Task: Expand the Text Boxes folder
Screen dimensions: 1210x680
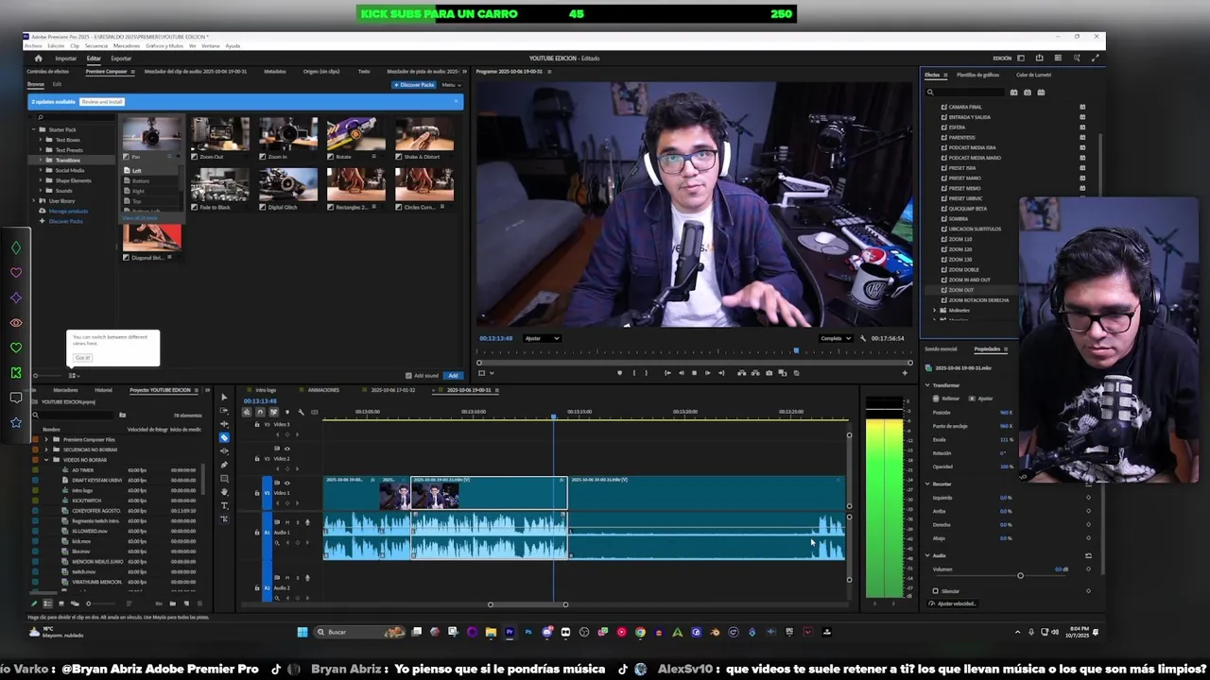Action: tap(43, 140)
